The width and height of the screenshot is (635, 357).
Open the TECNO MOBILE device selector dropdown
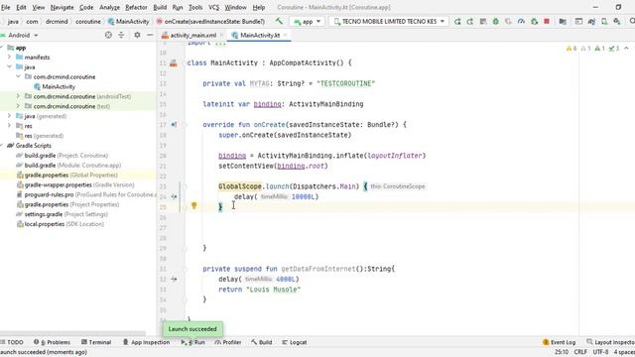pos(390,22)
